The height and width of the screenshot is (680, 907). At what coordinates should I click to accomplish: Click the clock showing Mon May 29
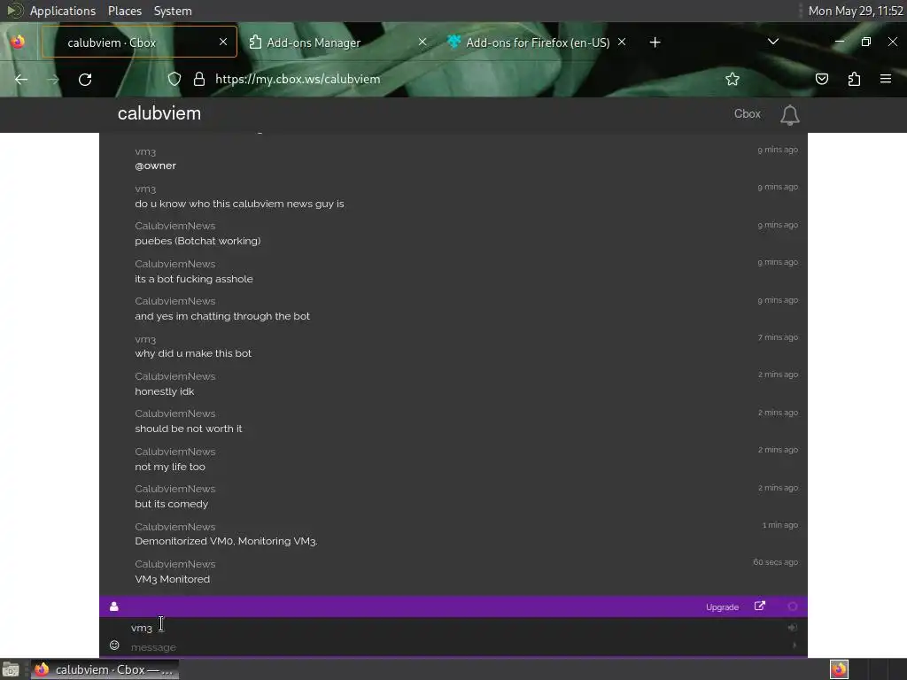856,11
